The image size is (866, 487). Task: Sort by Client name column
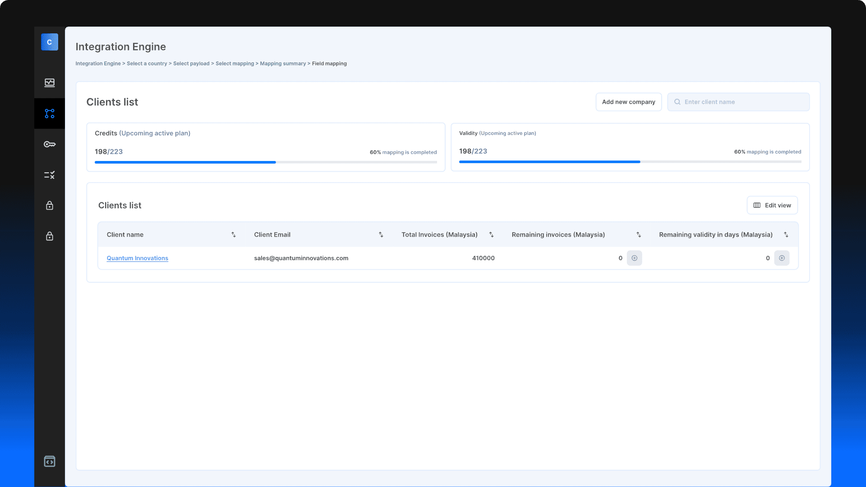[x=234, y=234]
